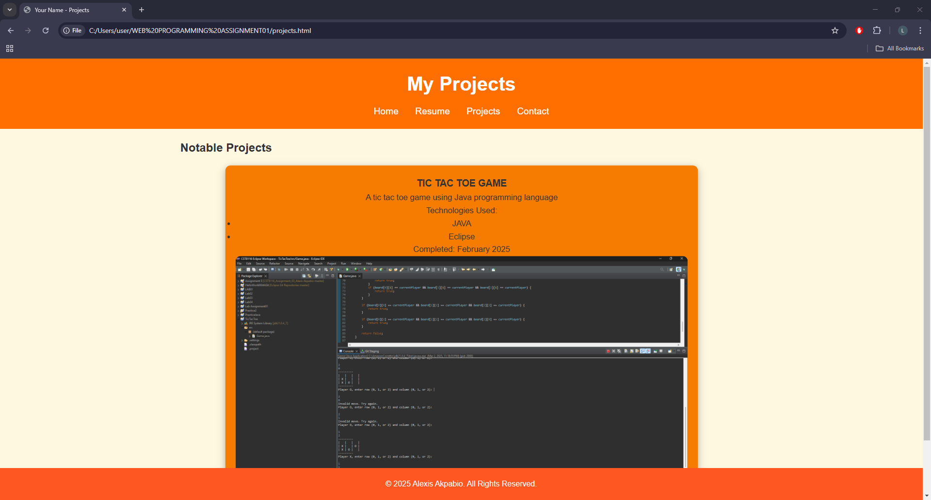The width and height of the screenshot is (931, 500).
Task: Click the page's vertical scrollbar
Action: click(x=926, y=242)
